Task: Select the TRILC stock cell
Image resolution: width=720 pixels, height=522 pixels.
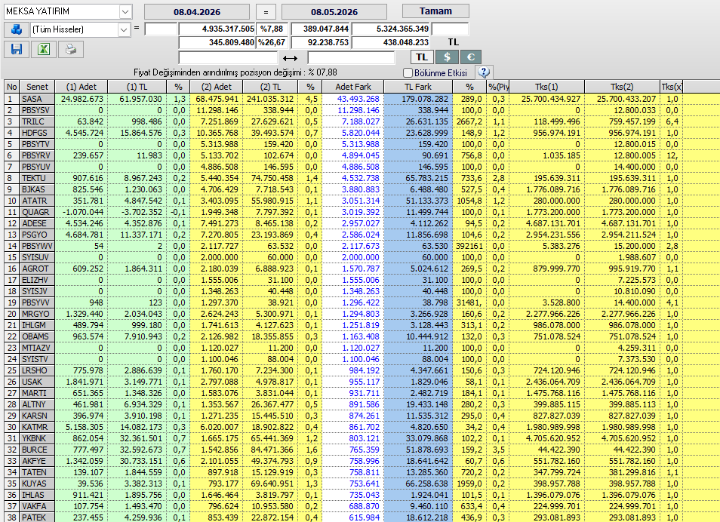Action: (37, 121)
